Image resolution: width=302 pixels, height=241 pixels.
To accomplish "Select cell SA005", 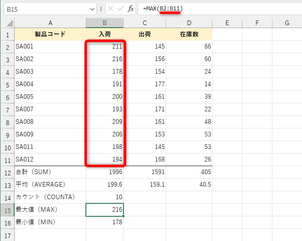I will point(50,97).
